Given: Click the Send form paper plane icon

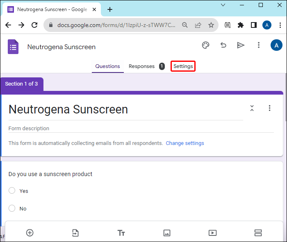Looking at the screenshot, I should [241, 45].
